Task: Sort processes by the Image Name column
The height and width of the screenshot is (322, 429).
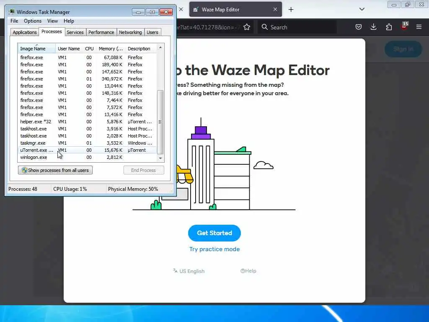Action: [x=37, y=49]
